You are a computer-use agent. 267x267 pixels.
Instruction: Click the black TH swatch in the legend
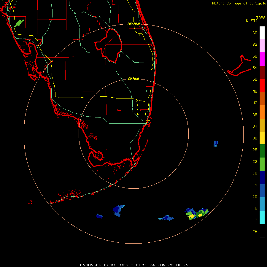point(262,231)
